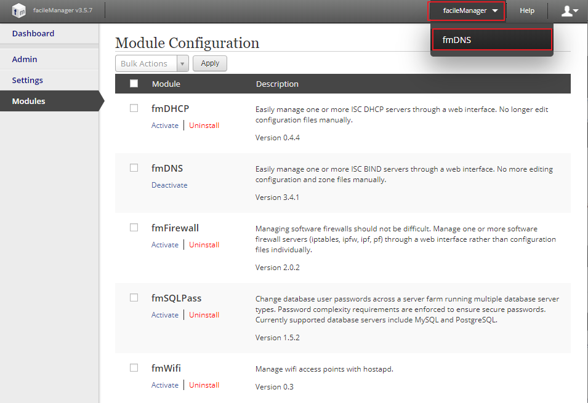The image size is (588, 403).
Task: Click the fmDNS module name in list
Action: tap(167, 169)
